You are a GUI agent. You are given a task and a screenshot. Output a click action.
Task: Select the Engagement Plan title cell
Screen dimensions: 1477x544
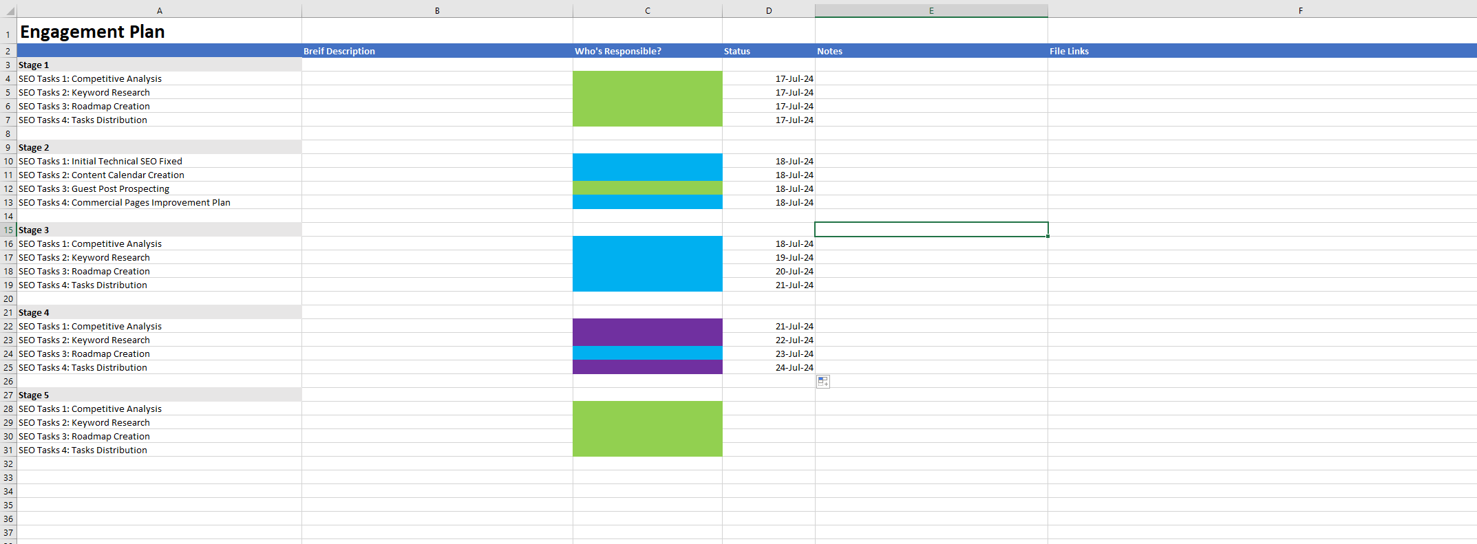coord(160,31)
